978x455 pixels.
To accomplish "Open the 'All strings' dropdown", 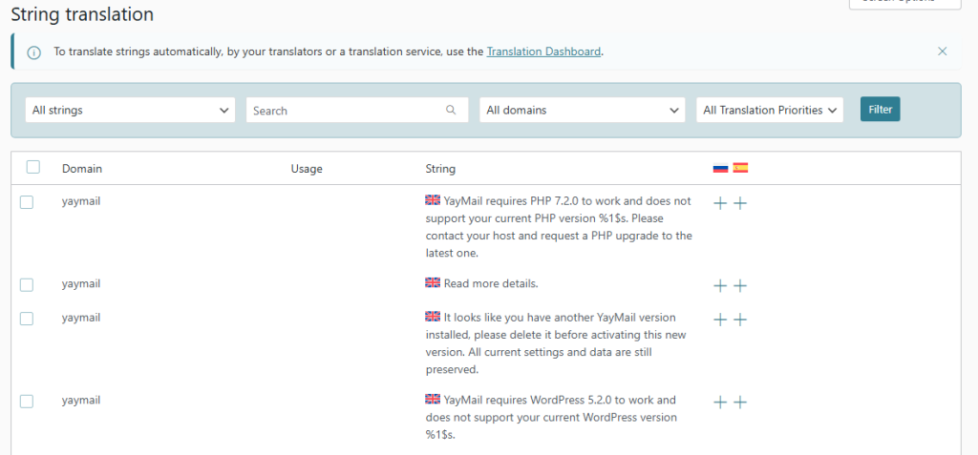I will click(130, 110).
